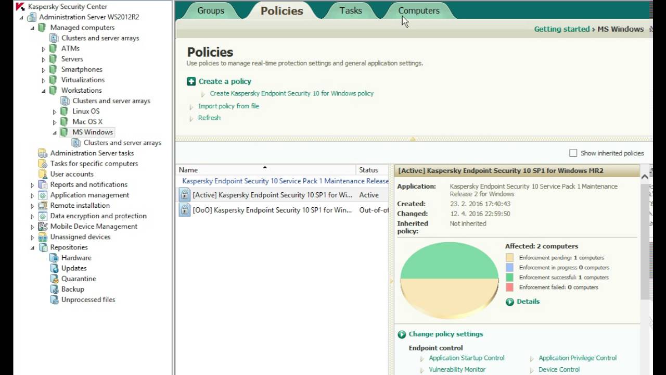Image resolution: width=666 pixels, height=375 pixels.
Task: Click the green Create a policy plus icon
Action: [x=191, y=81]
